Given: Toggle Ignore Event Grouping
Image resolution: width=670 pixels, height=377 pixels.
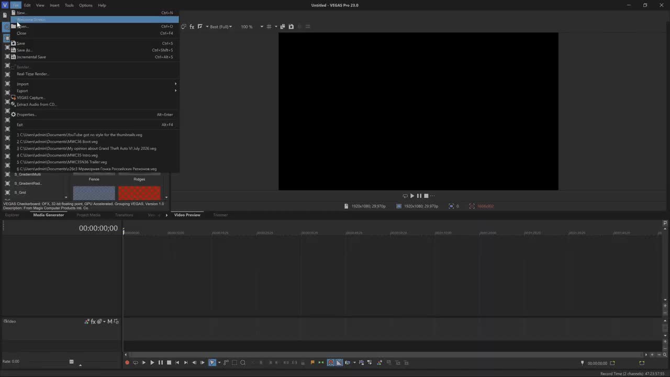Looking at the screenshot, I should (x=370, y=362).
